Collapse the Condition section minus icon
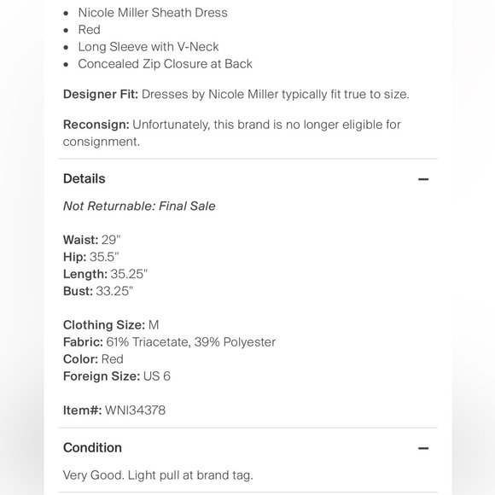Image resolution: width=495 pixels, height=495 pixels. [423, 448]
